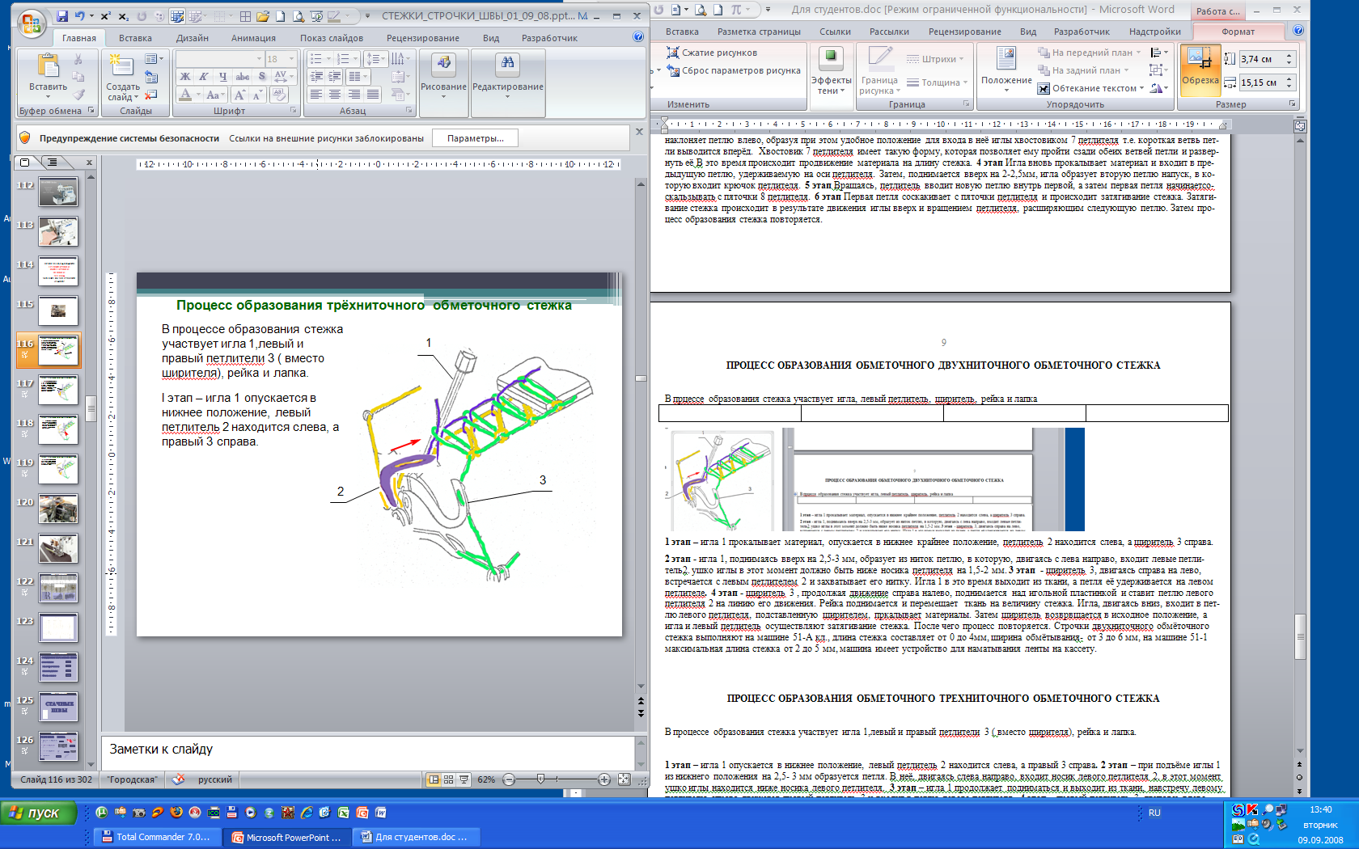Click Создать слайд new slide icon
Image resolution: width=1359 pixels, height=849 pixels.
point(121,66)
